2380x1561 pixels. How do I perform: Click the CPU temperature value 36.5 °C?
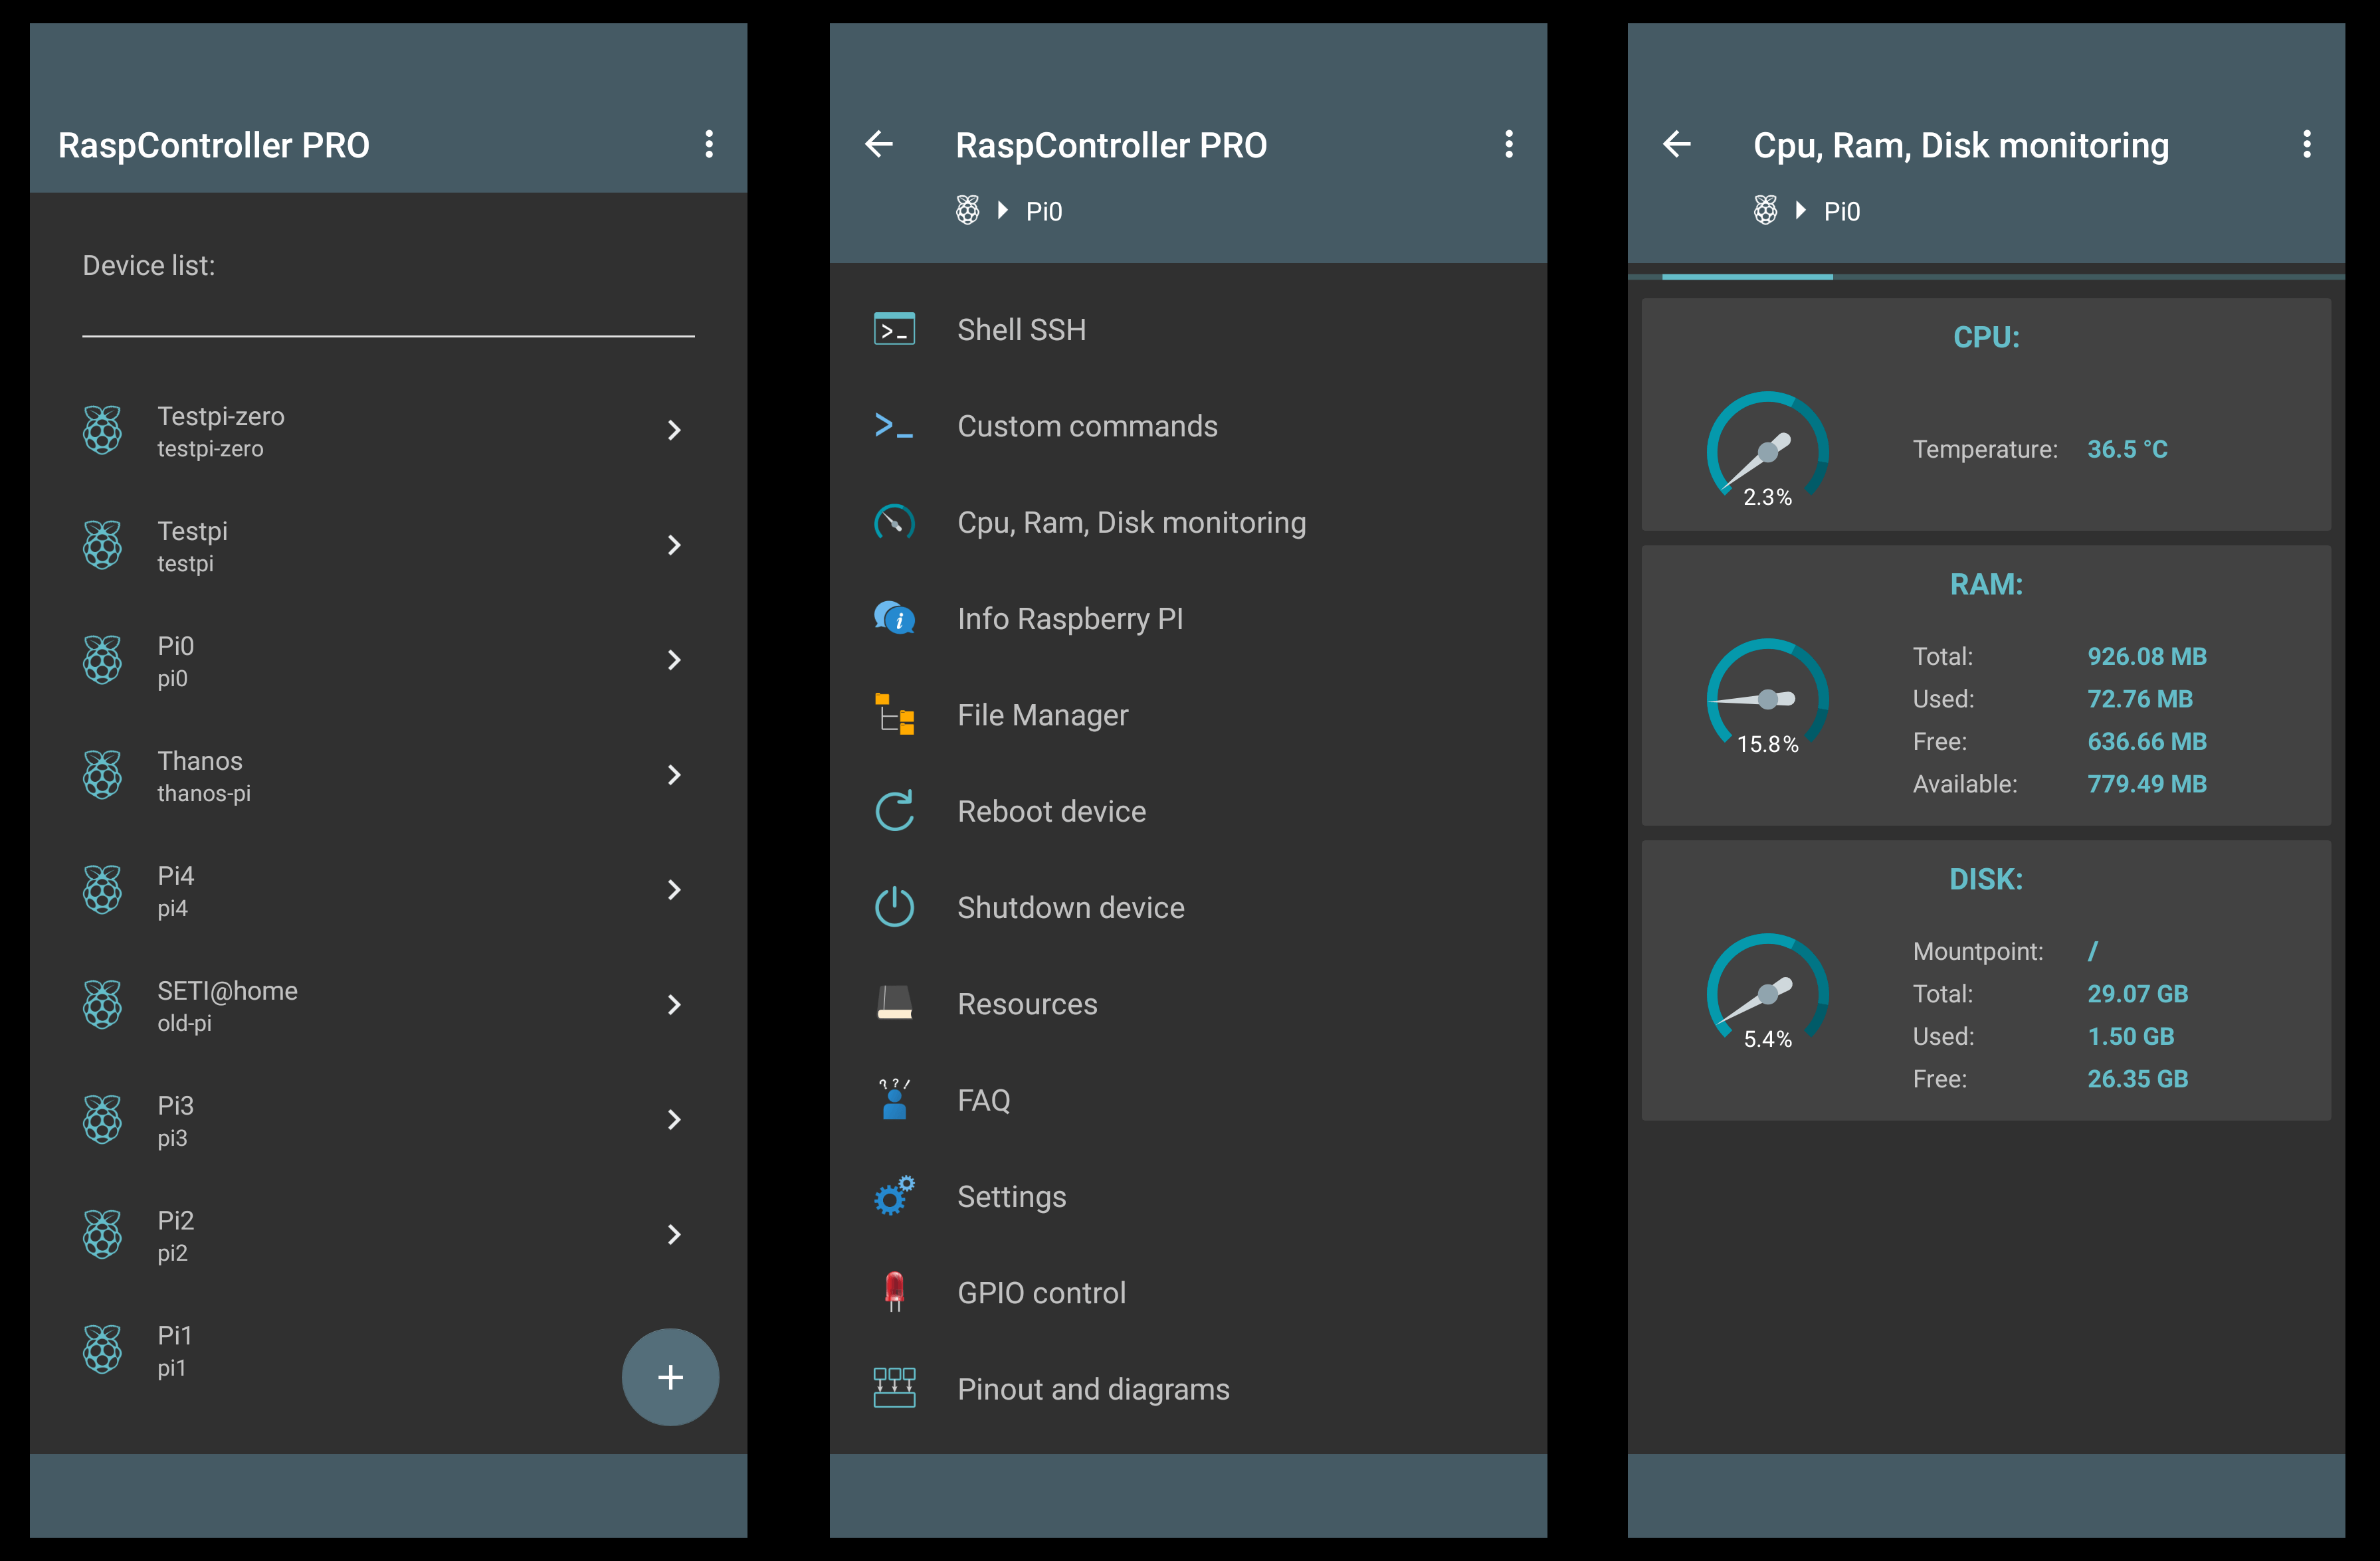[2127, 449]
